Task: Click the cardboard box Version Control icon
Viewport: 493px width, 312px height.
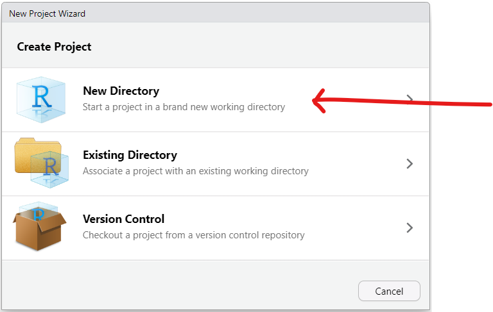Action: pyautogui.click(x=40, y=226)
